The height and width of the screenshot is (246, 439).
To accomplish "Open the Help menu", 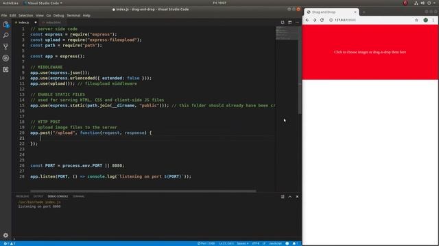I will click(x=86, y=16).
